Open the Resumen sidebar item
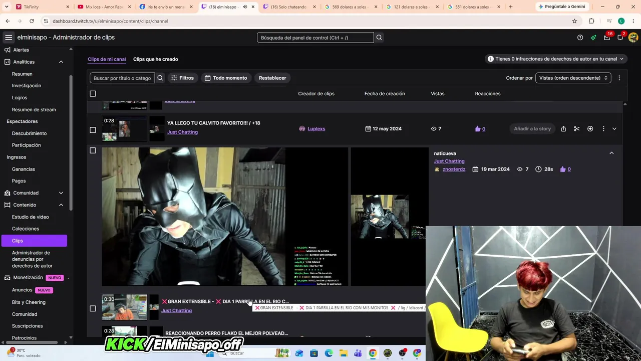The image size is (641, 361). [22, 74]
